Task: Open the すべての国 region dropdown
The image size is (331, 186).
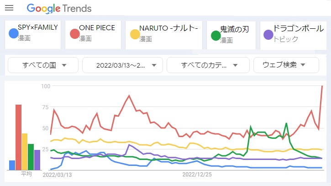Action: [44, 65]
